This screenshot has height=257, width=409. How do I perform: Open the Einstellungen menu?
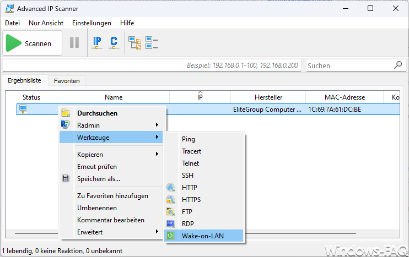(x=92, y=23)
